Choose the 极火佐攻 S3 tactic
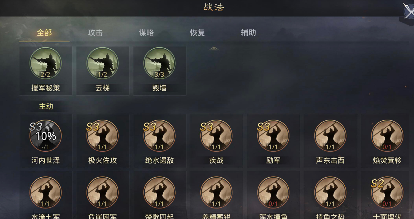Image resolution: width=414 pixels, height=219 pixels. (x=102, y=136)
